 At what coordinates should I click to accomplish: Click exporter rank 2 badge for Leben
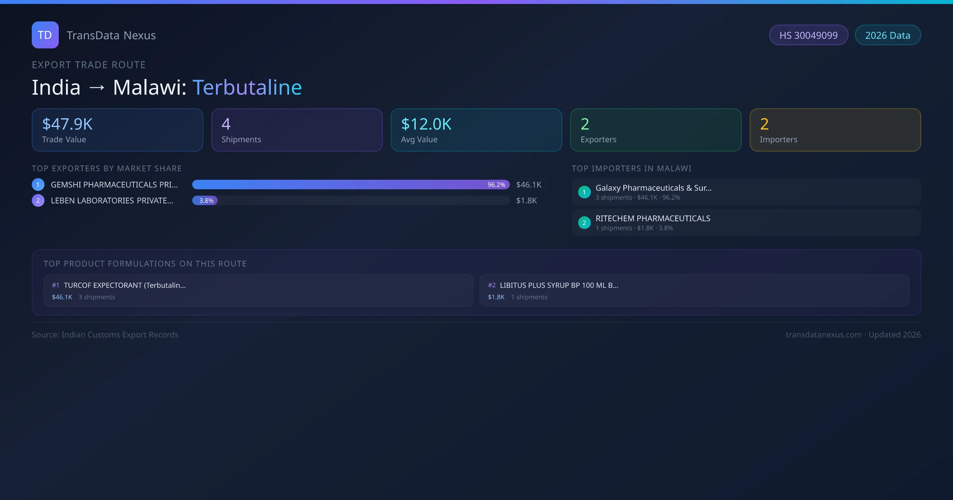[38, 200]
